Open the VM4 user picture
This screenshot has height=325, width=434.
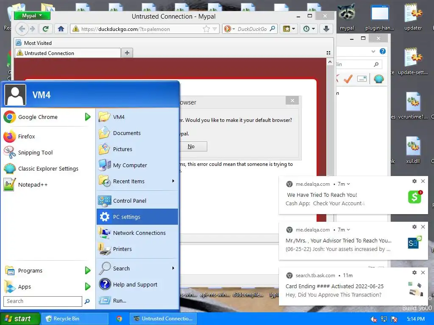tap(15, 95)
